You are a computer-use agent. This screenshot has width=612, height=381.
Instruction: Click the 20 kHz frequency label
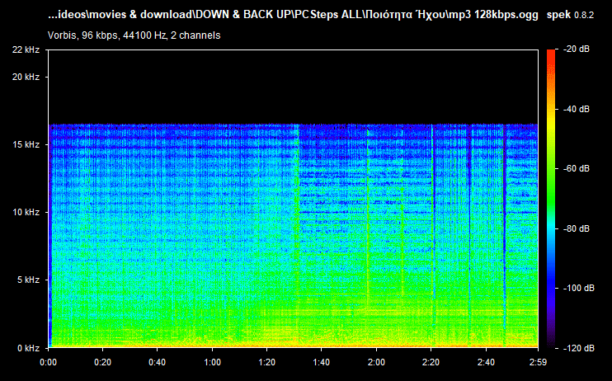(x=26, y=77)
